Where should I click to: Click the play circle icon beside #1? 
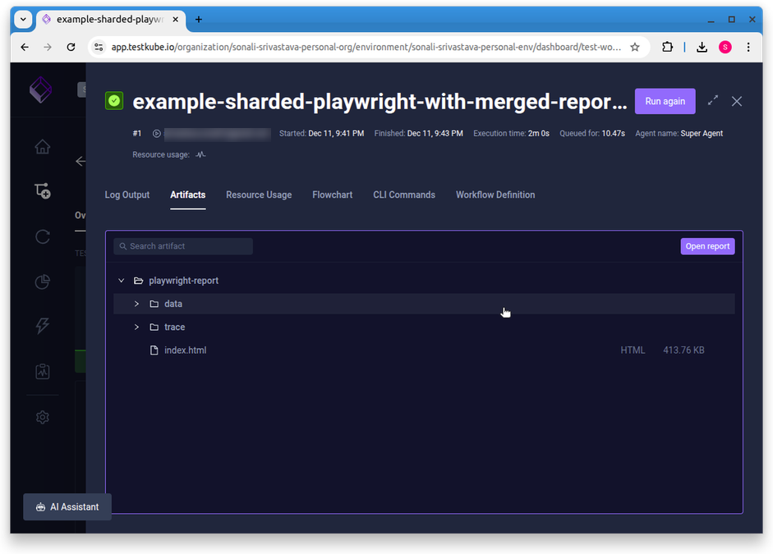pos(156,134)
